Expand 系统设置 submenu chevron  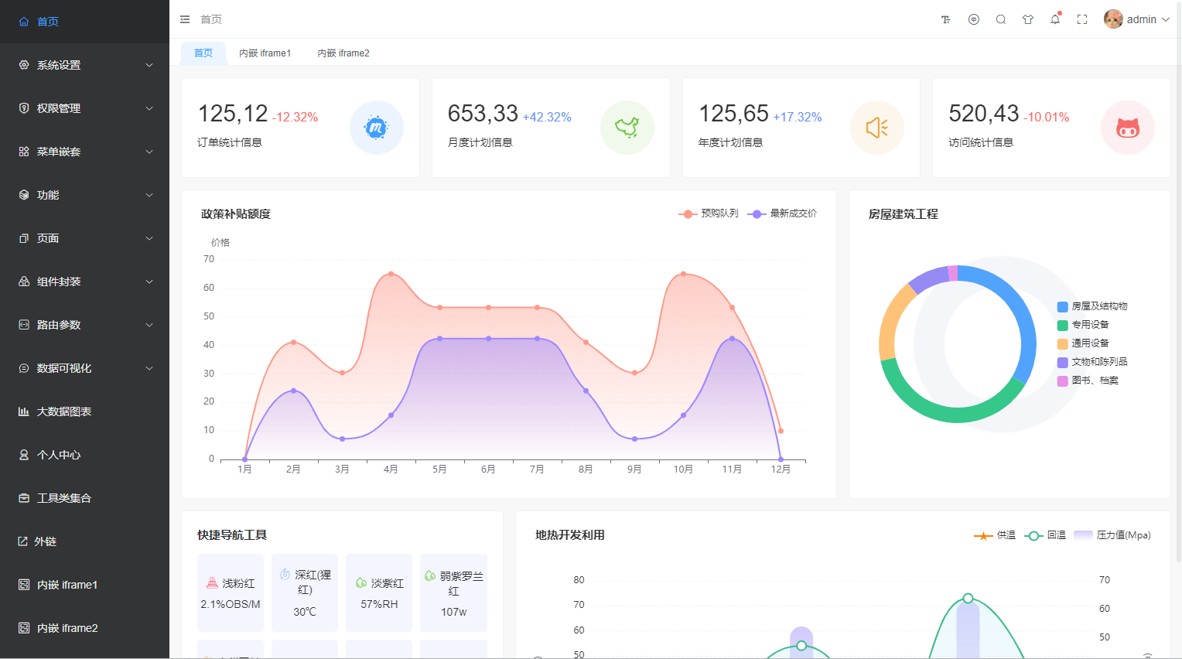(149, 65)
